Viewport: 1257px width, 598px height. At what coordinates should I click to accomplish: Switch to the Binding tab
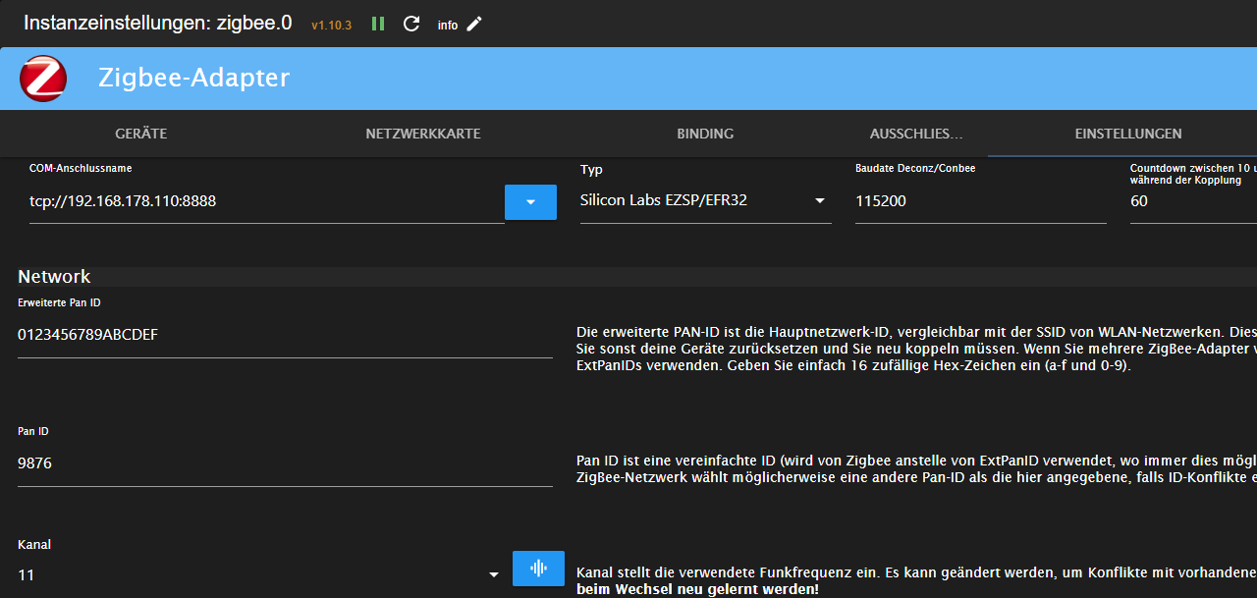[705, 134]
